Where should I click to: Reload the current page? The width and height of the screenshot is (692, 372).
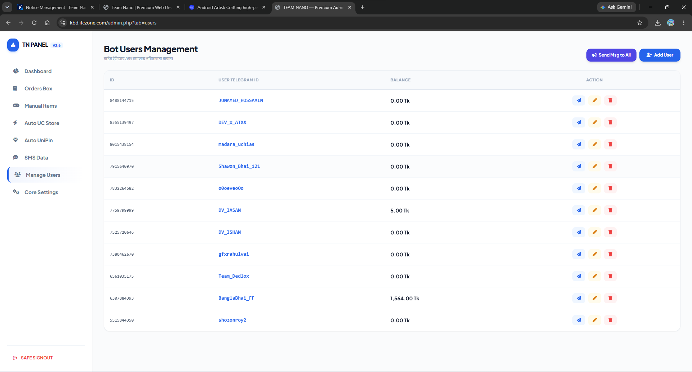click(x=34, y=23)
